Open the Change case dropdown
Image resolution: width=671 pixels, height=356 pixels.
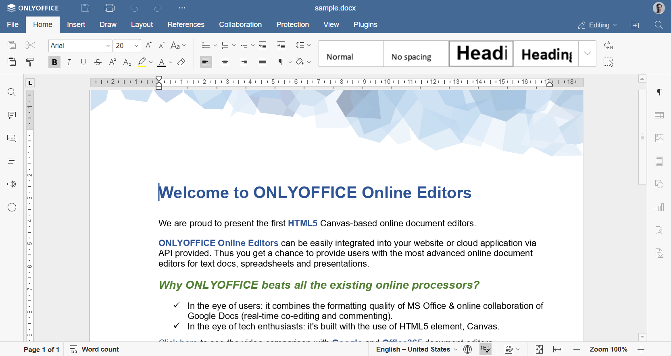[x=178, y=46]
